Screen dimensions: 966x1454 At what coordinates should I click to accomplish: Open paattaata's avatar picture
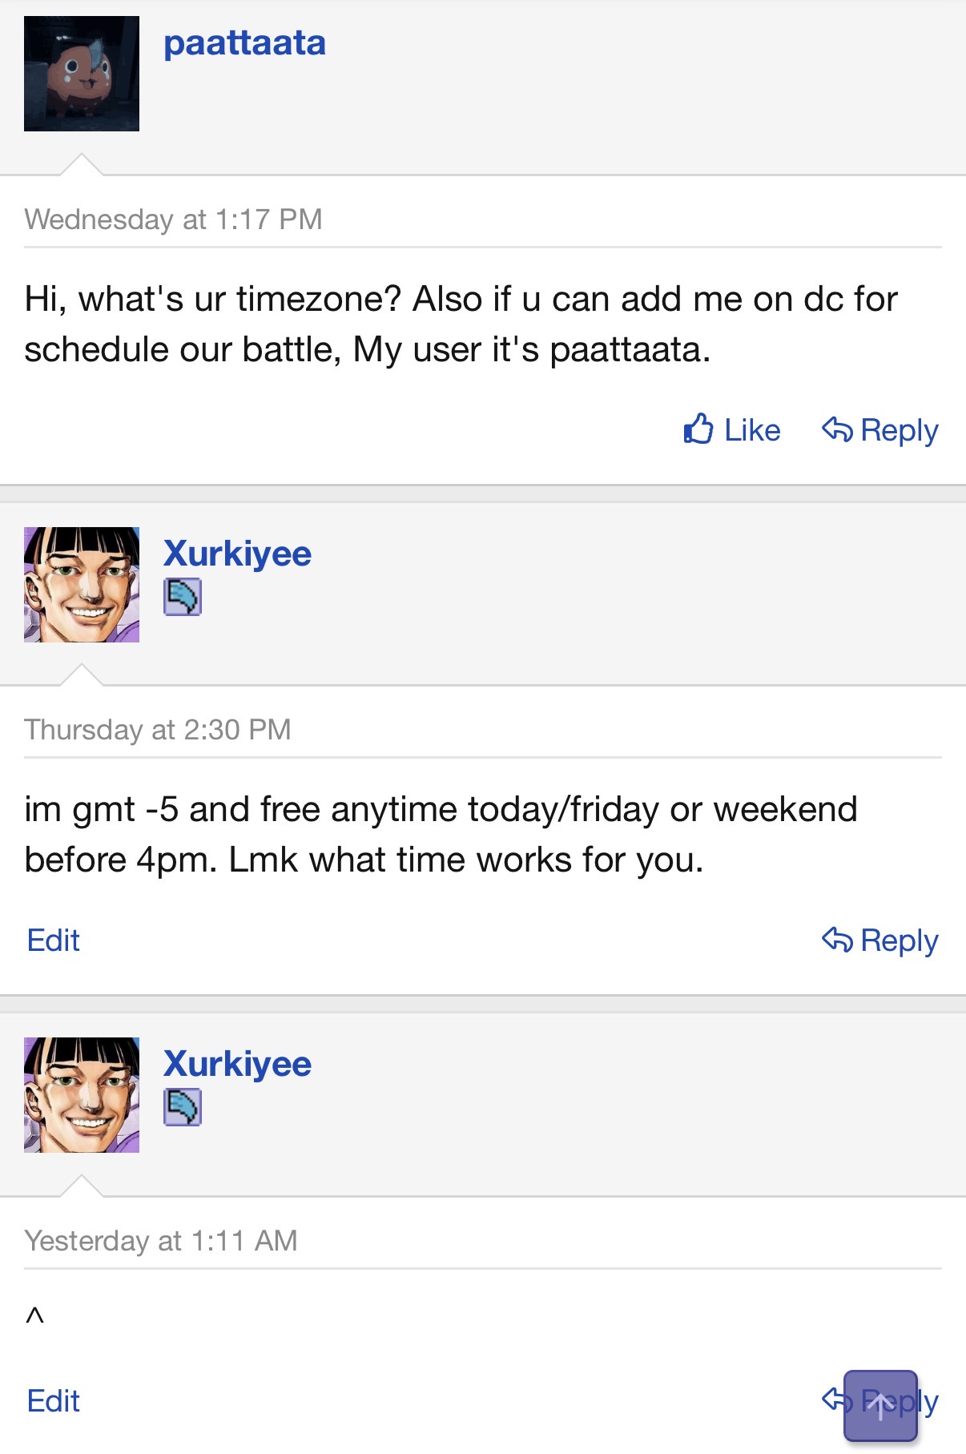(82, 74)
